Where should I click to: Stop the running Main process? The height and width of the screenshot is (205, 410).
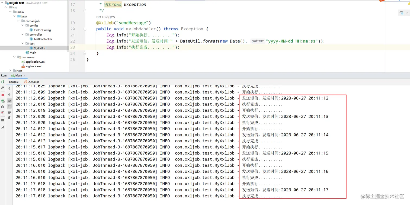tap(3, 95)
